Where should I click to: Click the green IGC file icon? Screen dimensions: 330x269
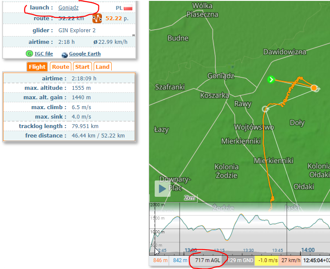tap(29, 54)
